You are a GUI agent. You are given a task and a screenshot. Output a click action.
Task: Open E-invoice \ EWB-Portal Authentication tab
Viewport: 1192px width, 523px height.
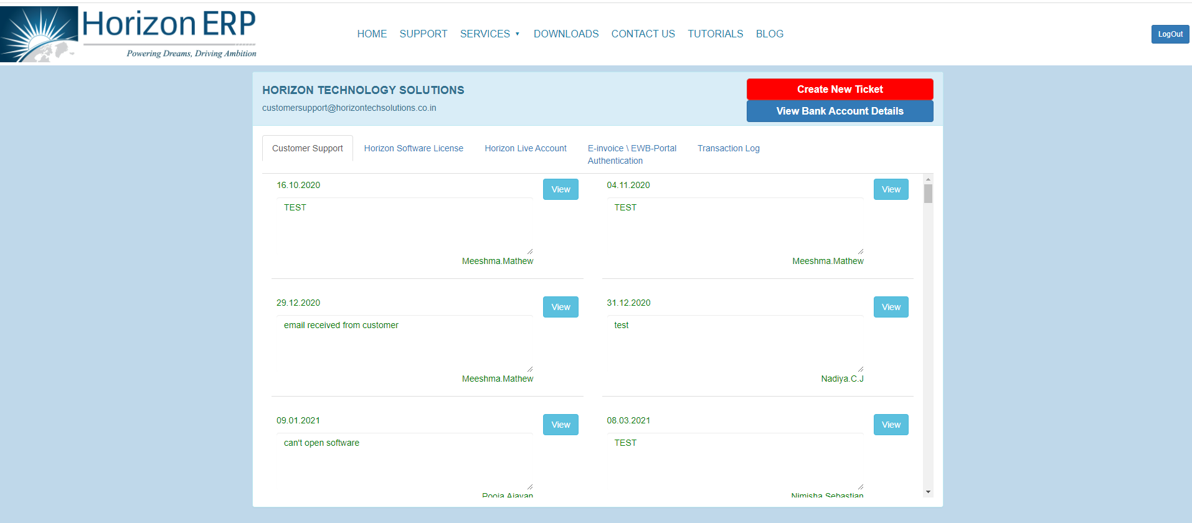tap(631, 154)
